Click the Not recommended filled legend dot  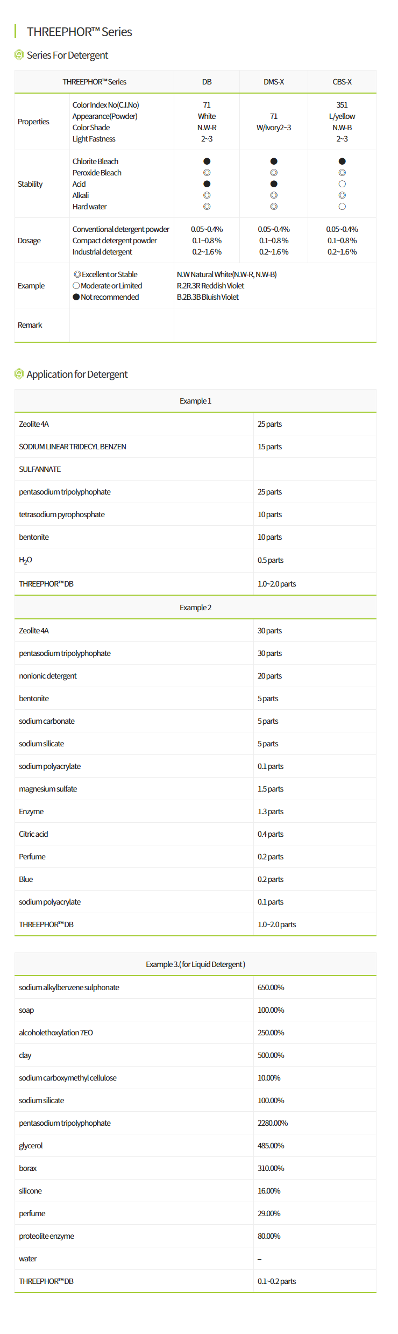coord(76,297)
